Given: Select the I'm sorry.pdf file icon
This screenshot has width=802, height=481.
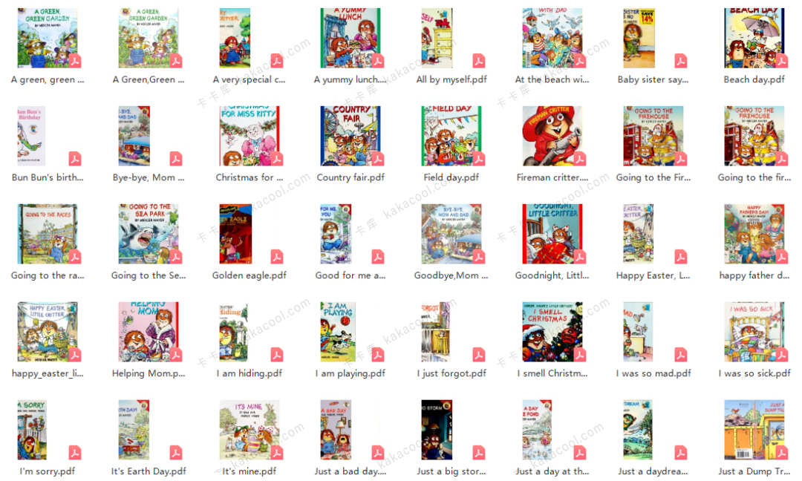Looking at the screenshot, I should [48, 430].
